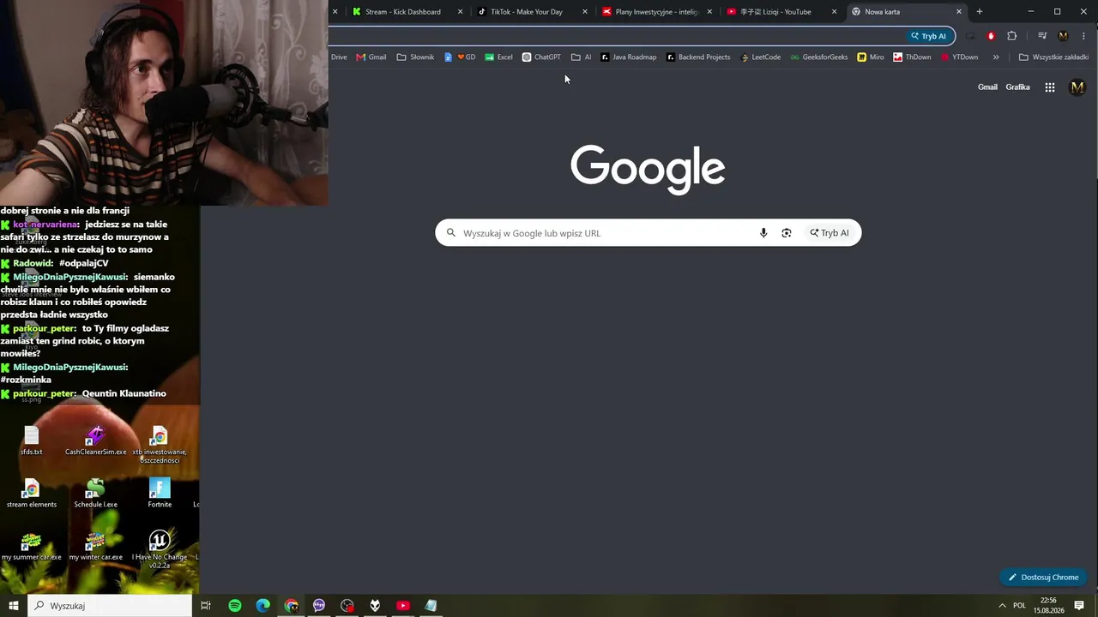1098x617 pixels.
Task: Open the Google apps grid
Action: [1050, 87]
